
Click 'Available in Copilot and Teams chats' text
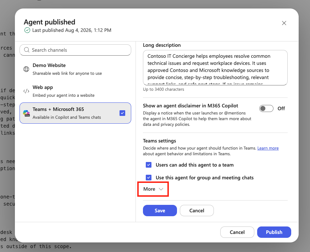[67, 117]
